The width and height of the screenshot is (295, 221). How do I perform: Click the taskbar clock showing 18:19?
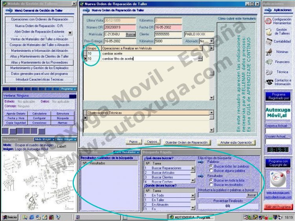(x=289, y=217)
